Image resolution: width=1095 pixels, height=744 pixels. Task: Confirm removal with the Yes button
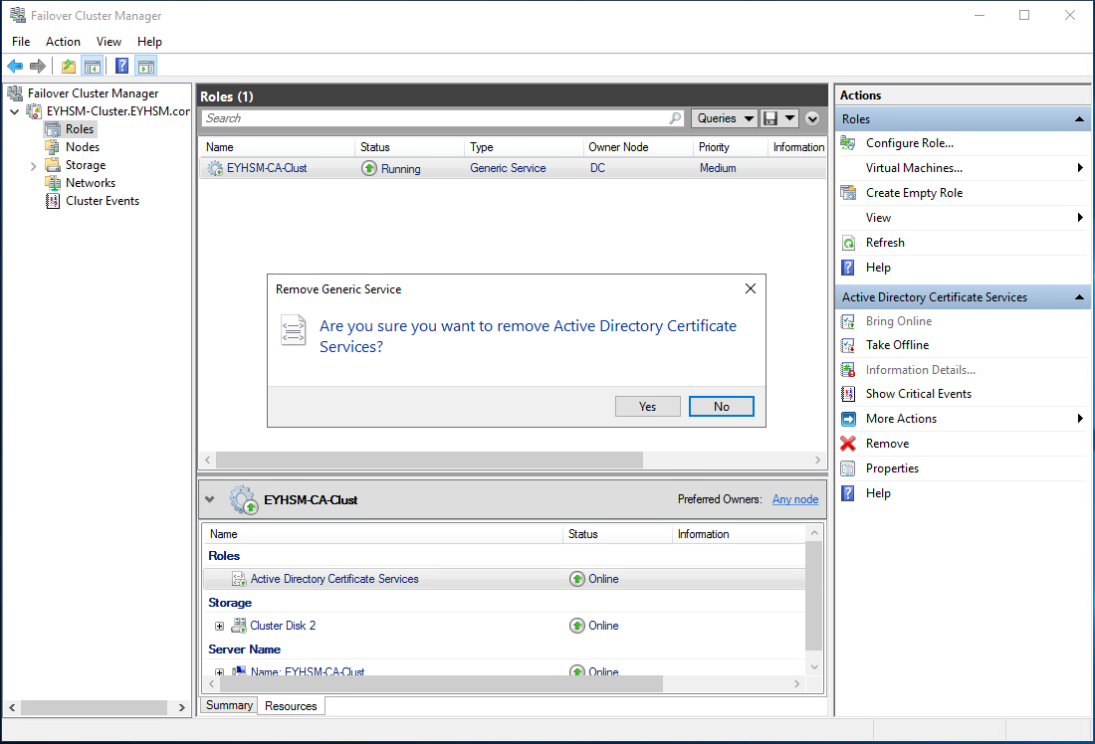(x=647, y=407)
